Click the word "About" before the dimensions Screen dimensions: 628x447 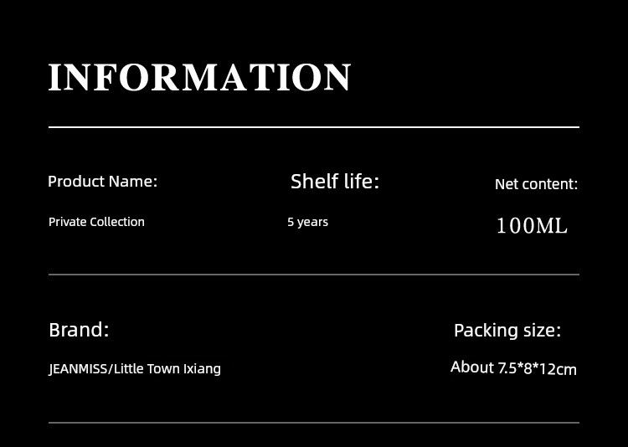(x=472, y=367)
